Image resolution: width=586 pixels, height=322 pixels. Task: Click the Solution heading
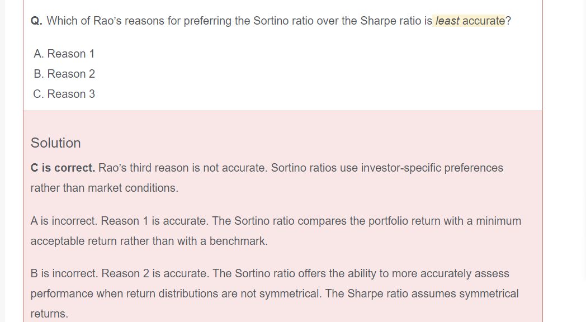click(x=56, y=143)
